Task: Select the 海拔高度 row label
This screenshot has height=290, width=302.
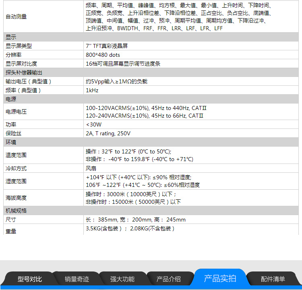Action: click(x=17, y=198)
